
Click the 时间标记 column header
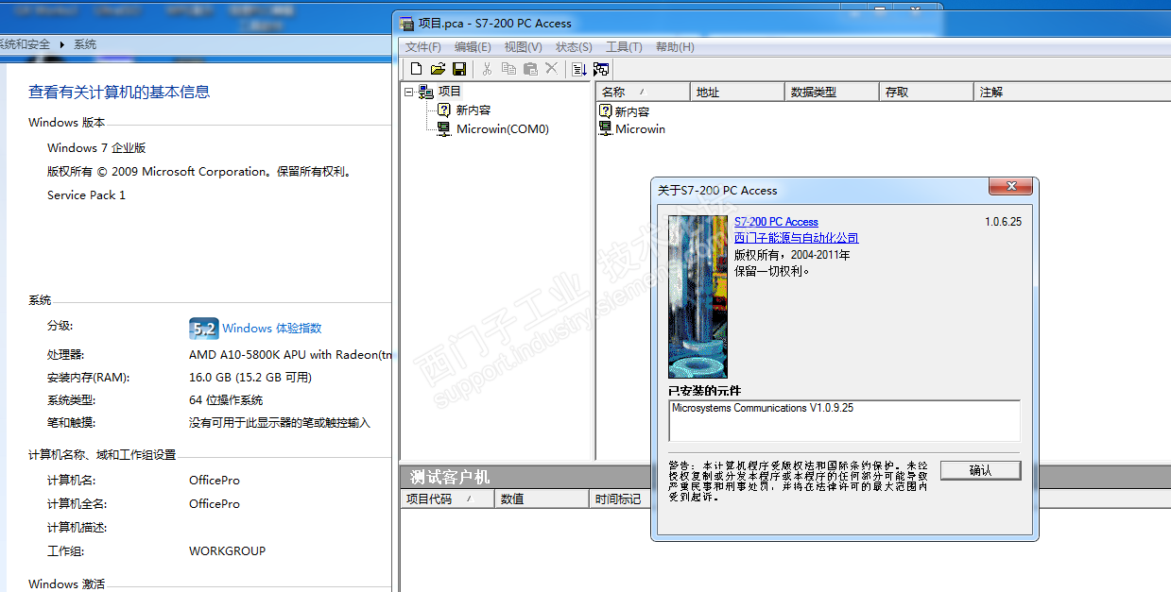coord(619,499)
